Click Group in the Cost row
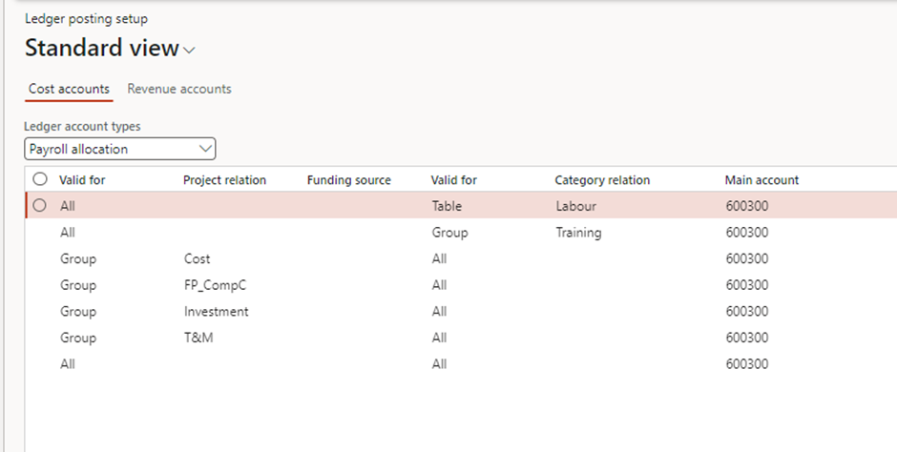The height and width of the screenshot is (452, 897). point(78,258)
